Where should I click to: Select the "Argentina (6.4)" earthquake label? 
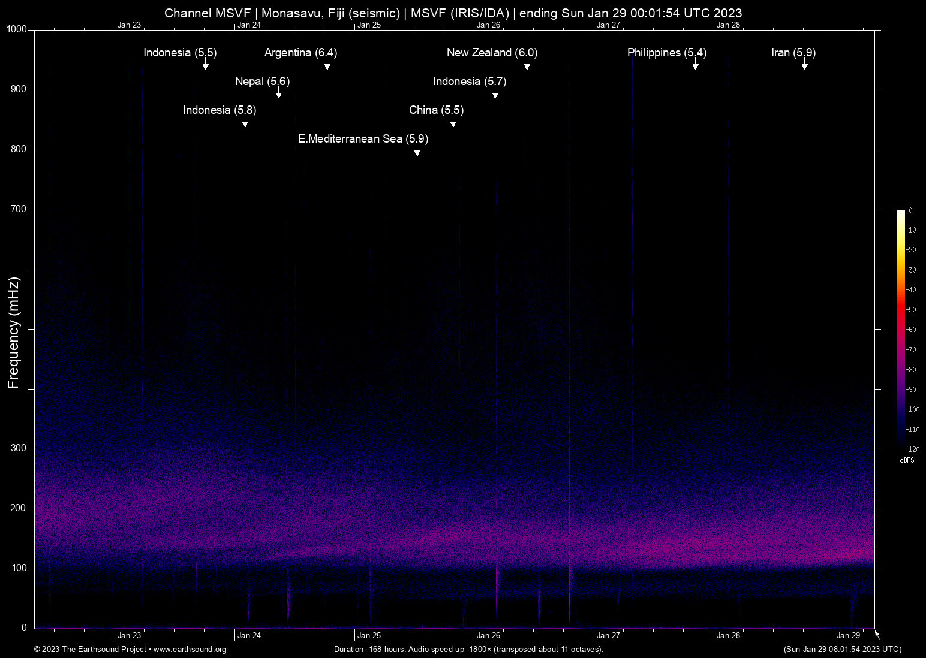pyautogui.click(x=301, y=53)
